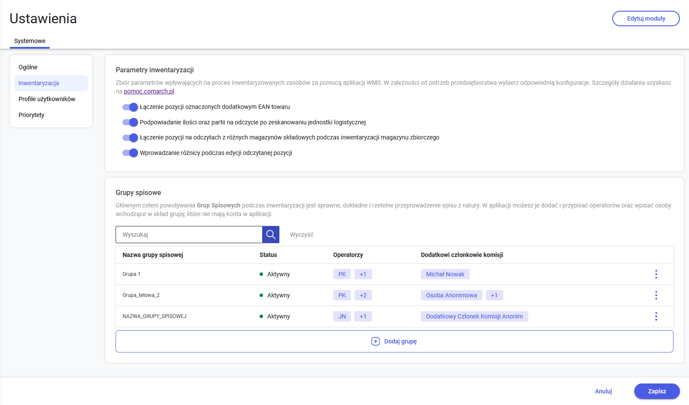The width and height of the screenshot is (689, 405).
Task: Click the magnifying glass search icon
Action: point(270,235)
